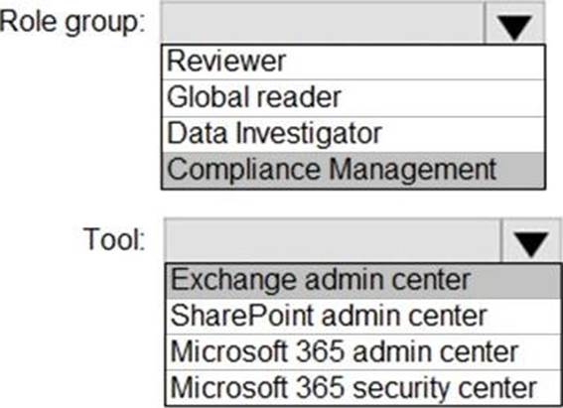Collapse the Role group list with its arrow

514,24
